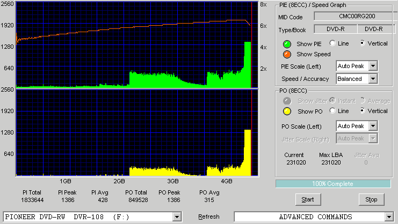Open the PO Scale (Left) dropdown
This screenshot has width=398, height=224.
pyautogui.click(x=373, y=126)
